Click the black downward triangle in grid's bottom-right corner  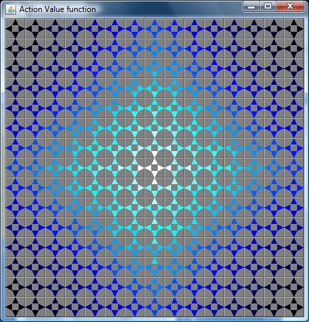point(294,313)
